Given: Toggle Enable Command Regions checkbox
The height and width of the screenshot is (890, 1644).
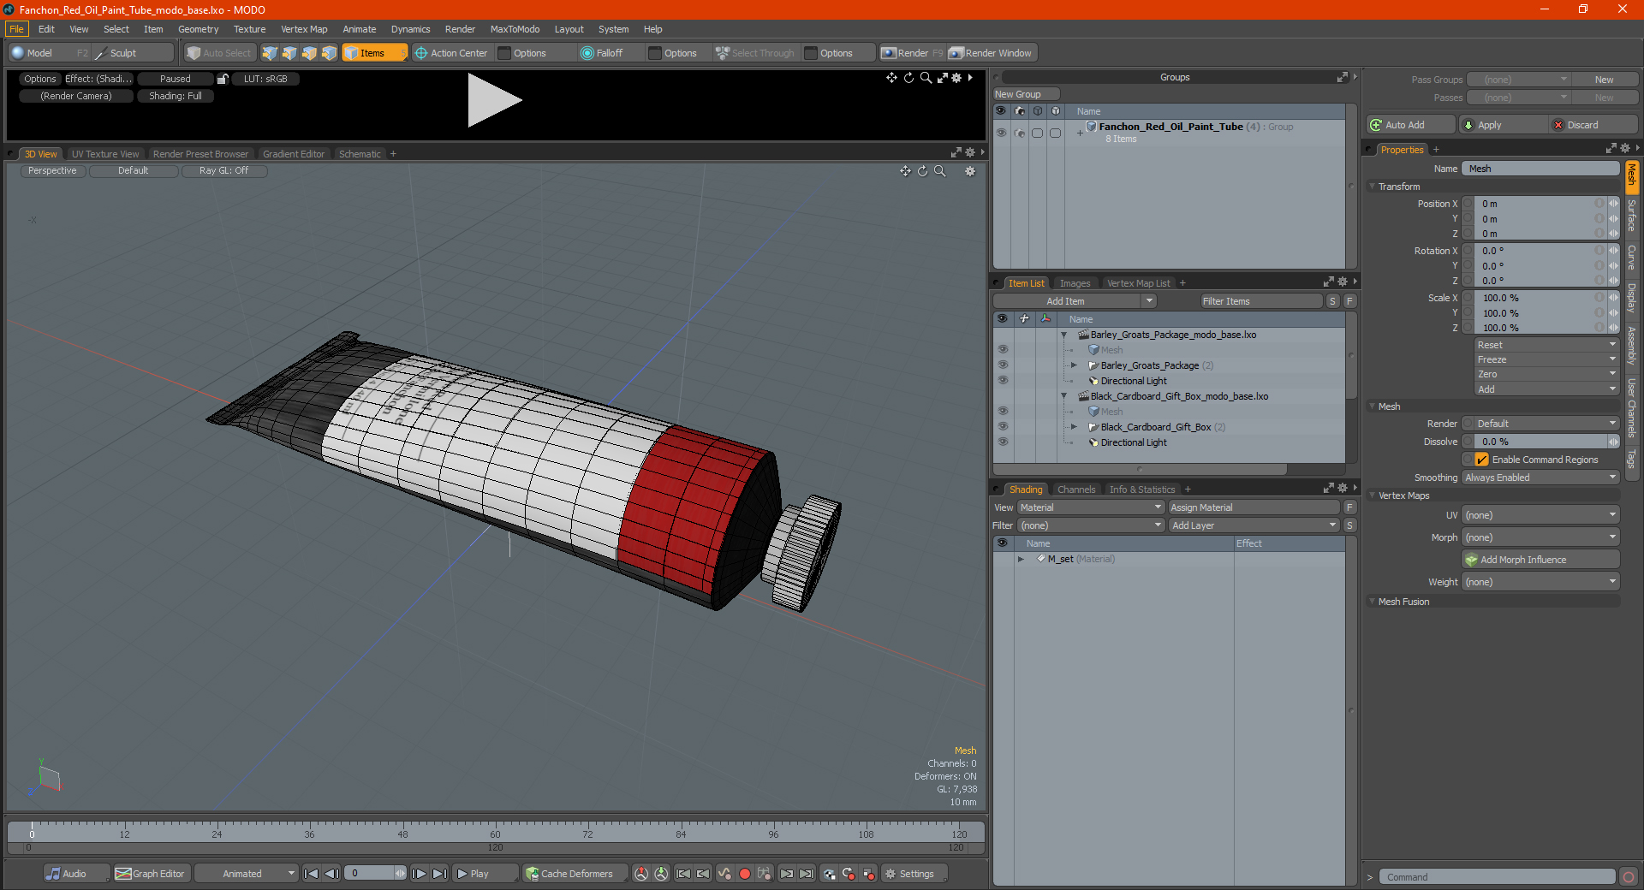Looking at the screenshot, I should pos(1481,460).
